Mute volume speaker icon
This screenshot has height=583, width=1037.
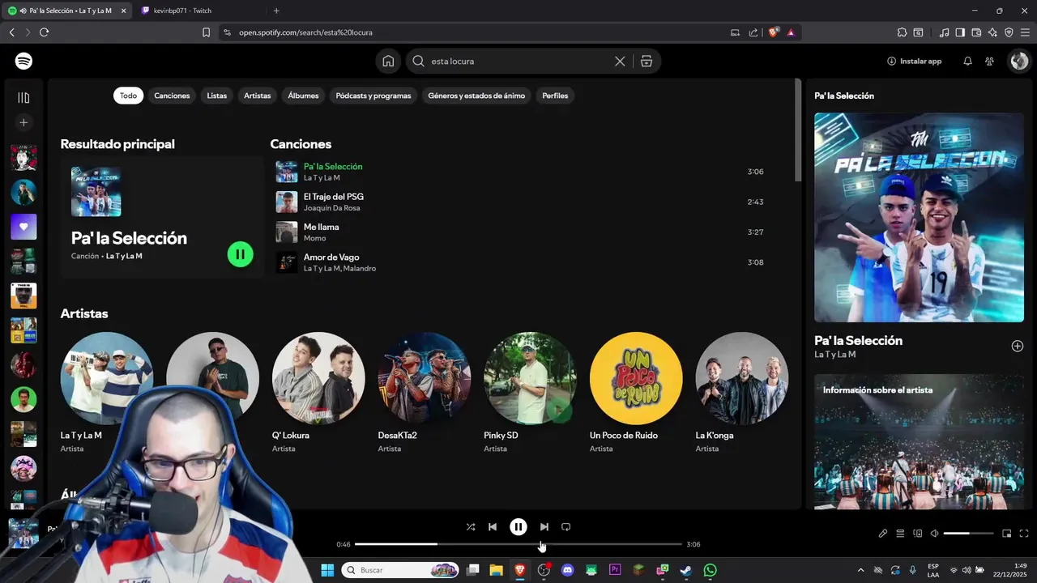[934, 534]
